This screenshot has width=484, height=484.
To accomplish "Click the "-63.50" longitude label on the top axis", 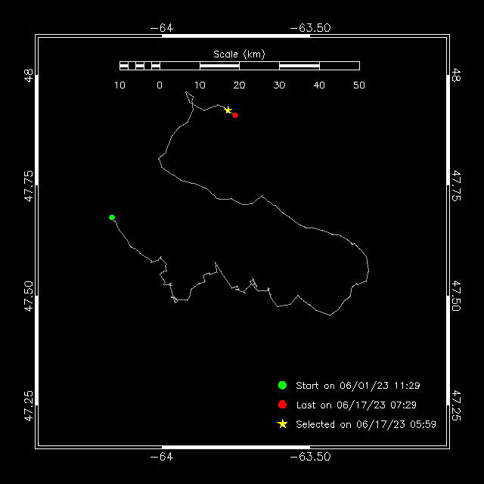I will click(310, 28).
